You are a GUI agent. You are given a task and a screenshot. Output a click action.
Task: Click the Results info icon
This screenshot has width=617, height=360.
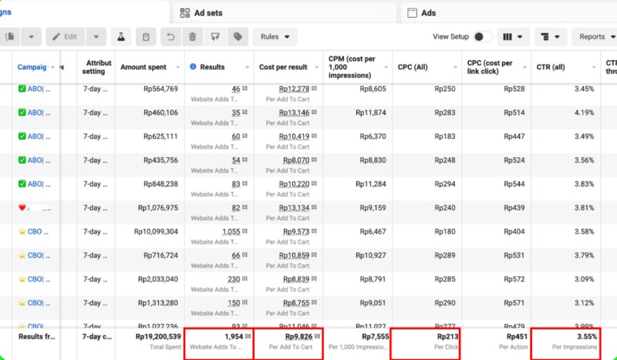[x=193, y=66]
